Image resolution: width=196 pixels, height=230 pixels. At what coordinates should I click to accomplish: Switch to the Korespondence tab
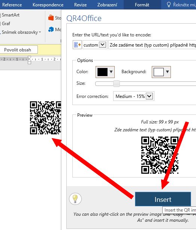(48, 5)
